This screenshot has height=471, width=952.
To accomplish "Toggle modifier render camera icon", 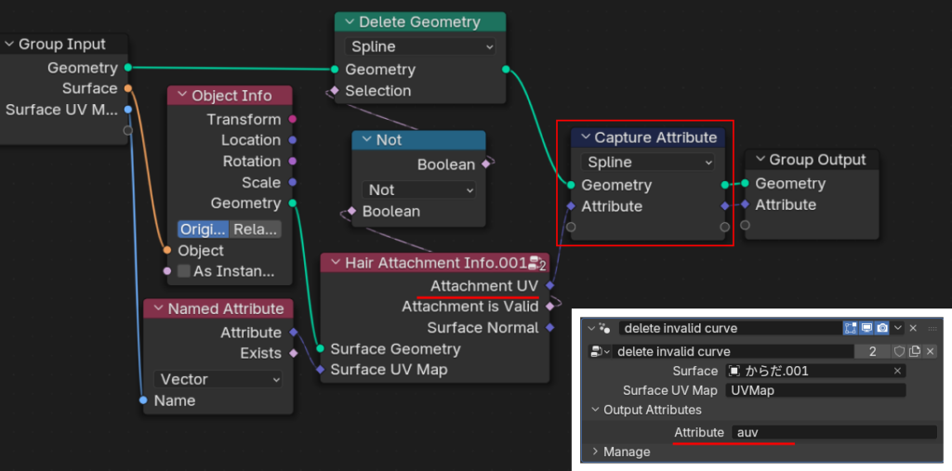I will [882, 328].
